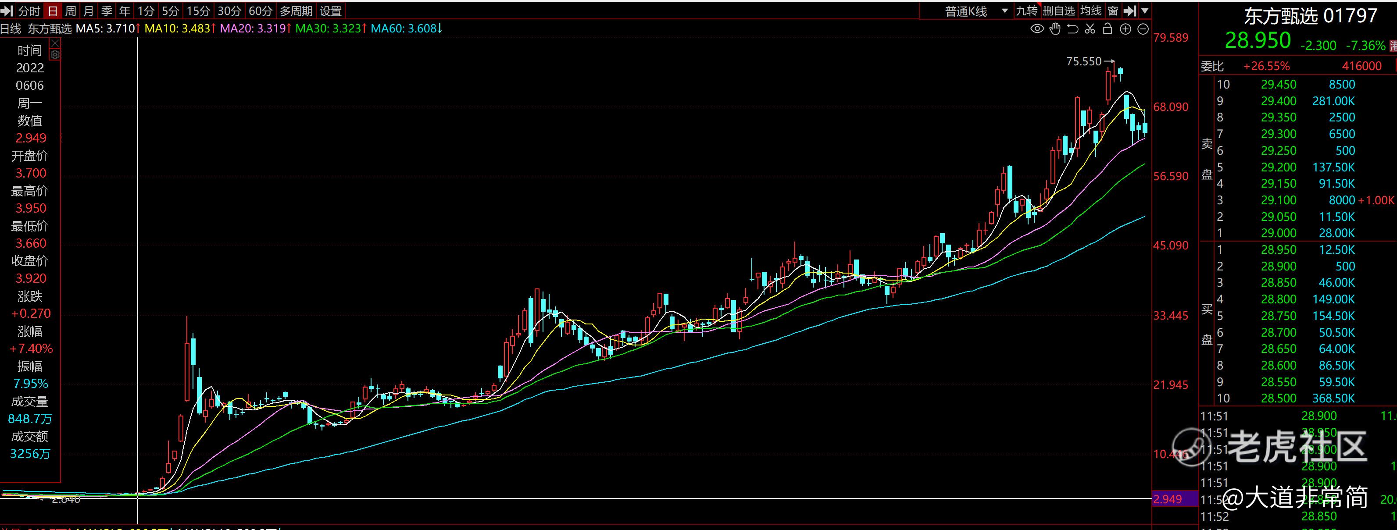Screen dimensions: 1397x530
Task: Click the 成交额 3256万 value
Action: point(30,454)
